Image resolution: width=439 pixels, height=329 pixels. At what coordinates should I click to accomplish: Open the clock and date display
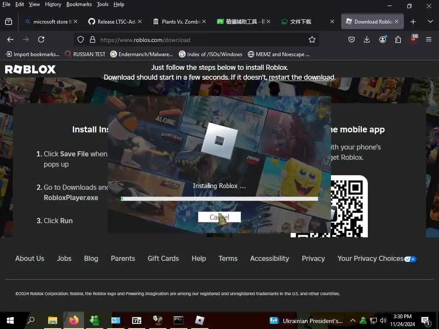tap(402, 320)
